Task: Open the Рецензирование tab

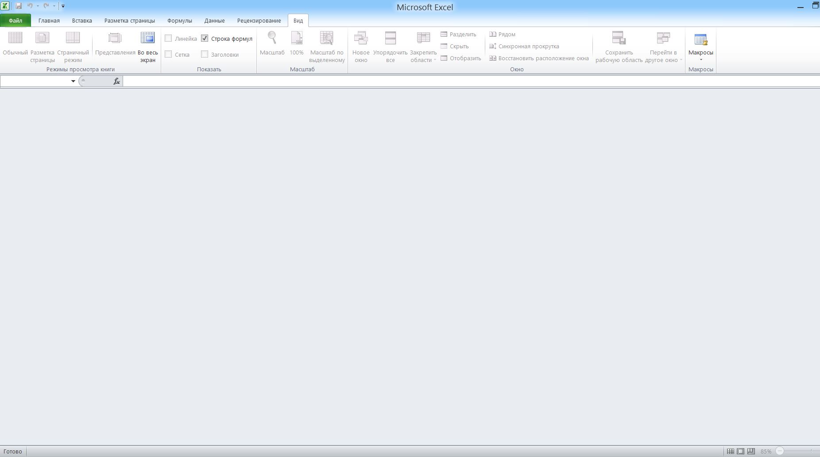Action: click(x=259, y=20)
